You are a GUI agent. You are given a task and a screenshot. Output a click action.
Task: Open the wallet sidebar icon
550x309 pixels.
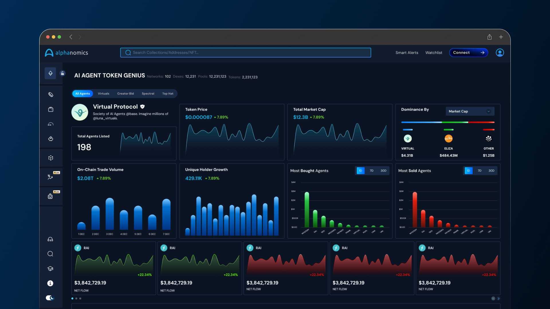(51, 109)
